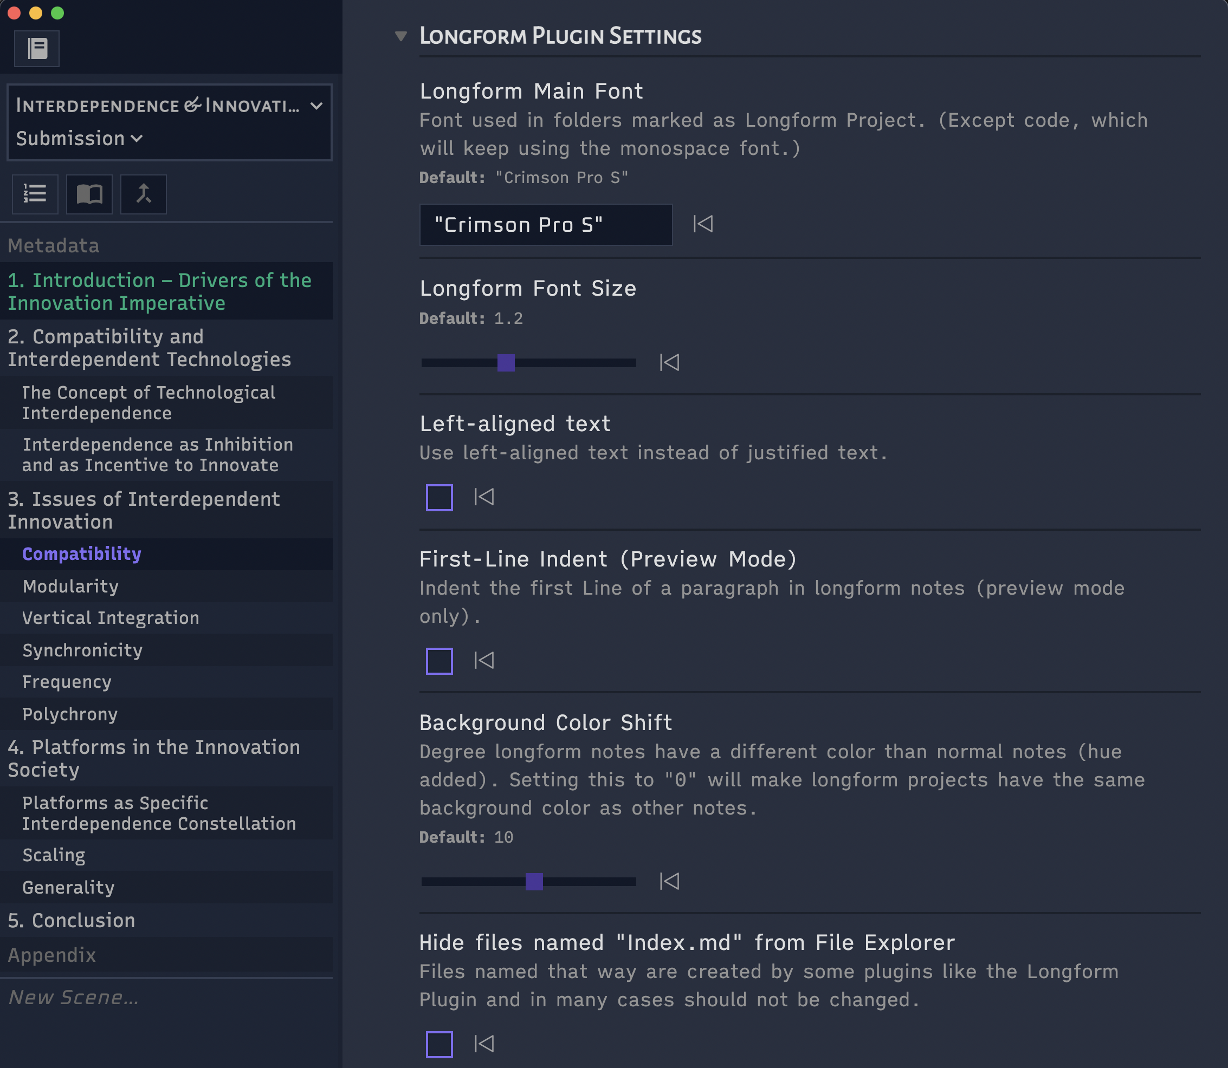Open the Compile merge-arrow tab icon

(143, 194)
